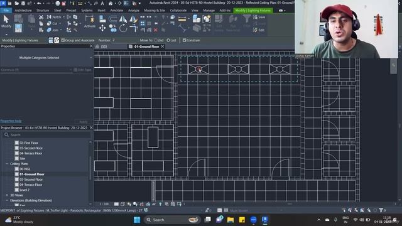
Task: Click the Print icon in quick access toolbar
Action: pos(58,3)
